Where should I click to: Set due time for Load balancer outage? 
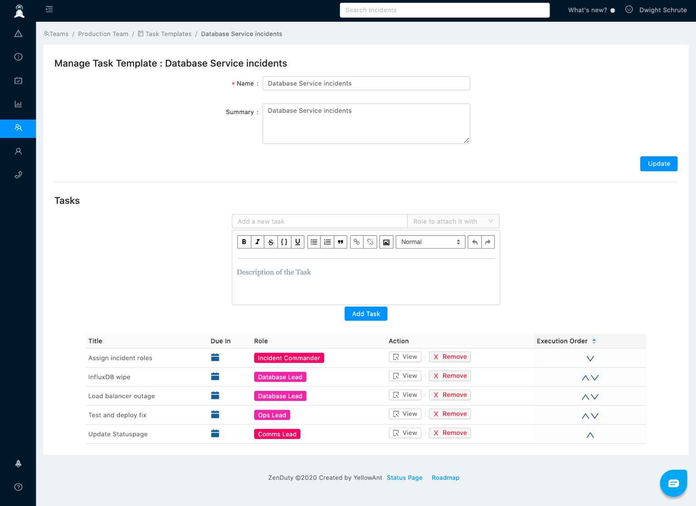click(x=215, y=395)
